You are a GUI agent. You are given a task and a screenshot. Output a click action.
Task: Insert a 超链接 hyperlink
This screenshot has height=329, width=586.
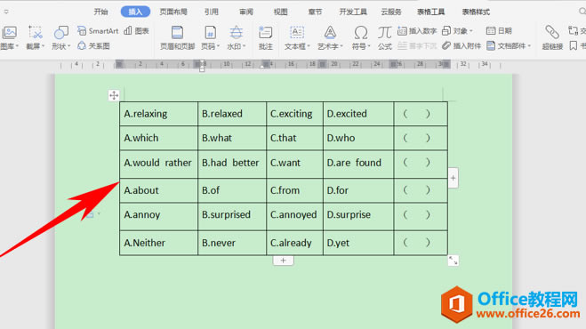552,37
